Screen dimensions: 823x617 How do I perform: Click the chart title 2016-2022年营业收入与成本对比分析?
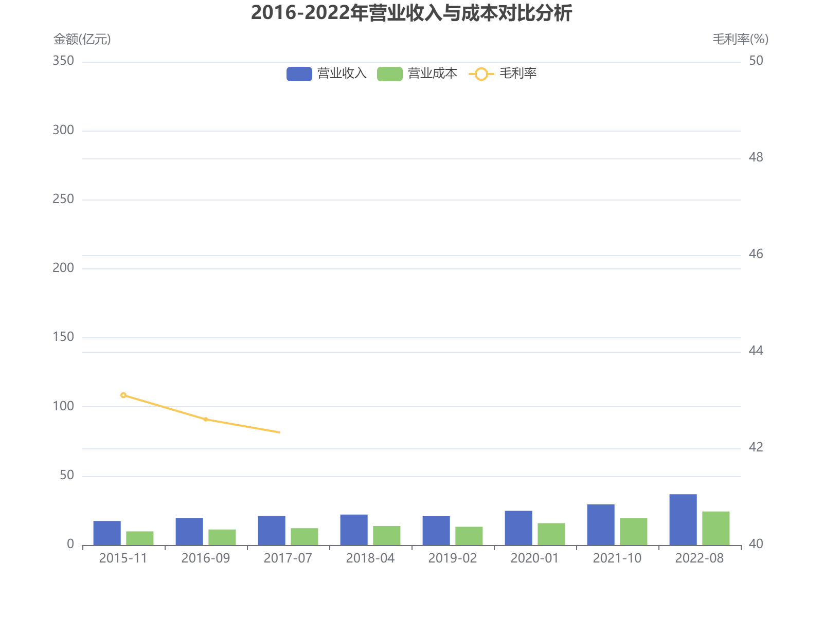coord(411,13)
